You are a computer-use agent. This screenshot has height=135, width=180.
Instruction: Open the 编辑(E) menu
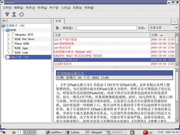point(19,8)
